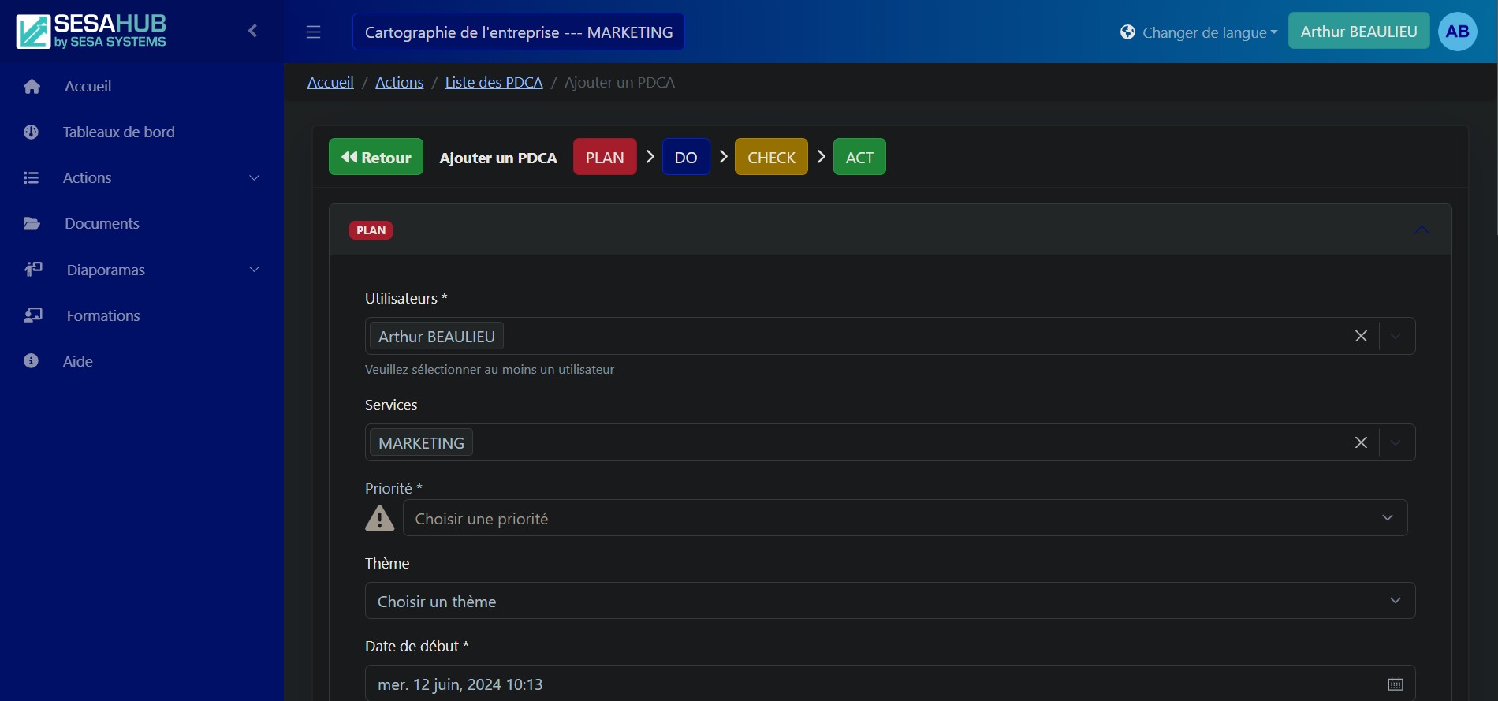1498x701 pixels.
Task: Clear the Utilisateurs selection with X
Action: coord(1361,336)
